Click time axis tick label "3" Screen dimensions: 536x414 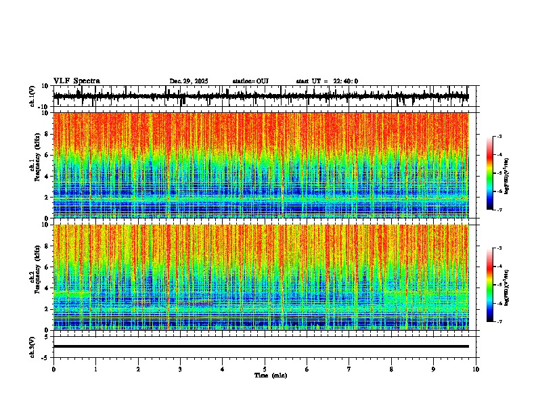tap(180, 369)
